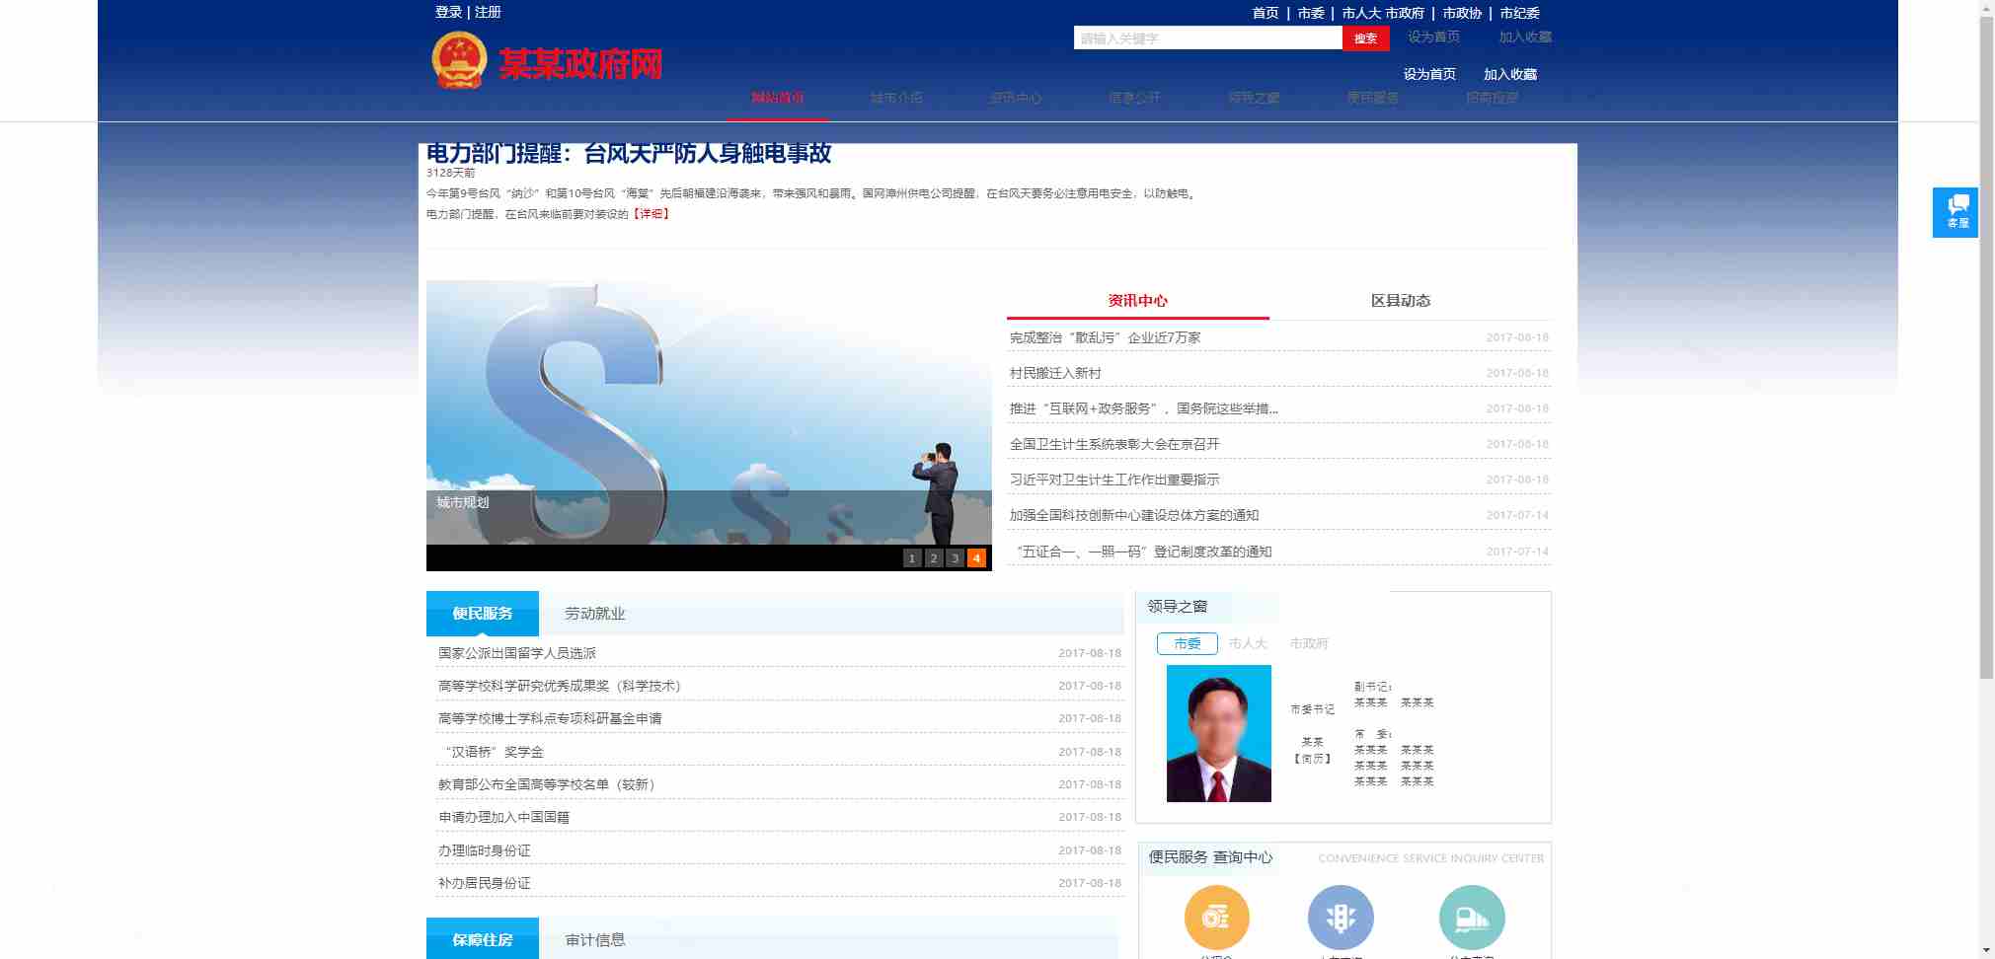Open service item 高等学校博士学科点专项科研基金申请
This screenshot has width=1995, height=959.
tap(550, 718)
